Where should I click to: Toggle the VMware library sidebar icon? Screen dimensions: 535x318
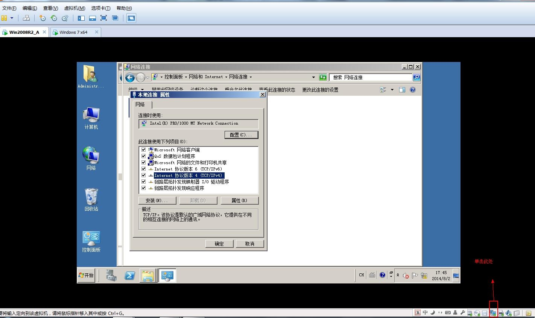pos(81,18)
